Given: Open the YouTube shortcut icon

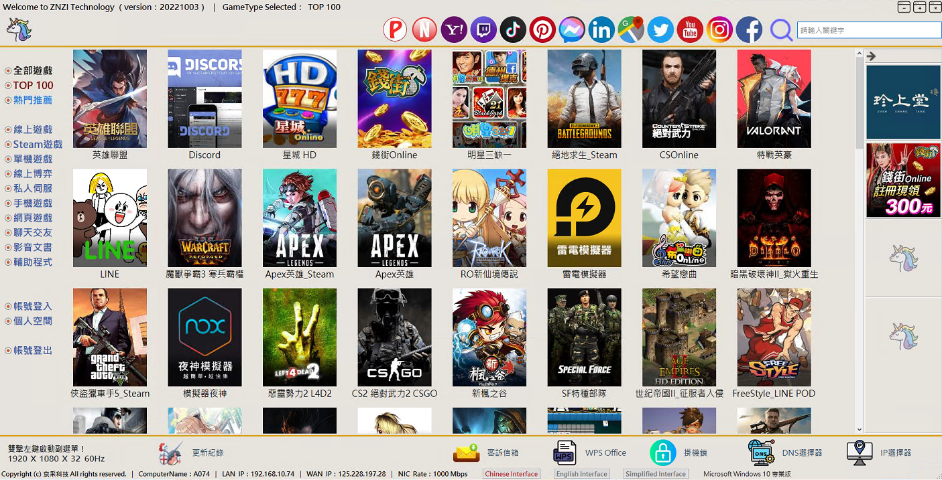Looking at the screenshot, I should (690, 29).
